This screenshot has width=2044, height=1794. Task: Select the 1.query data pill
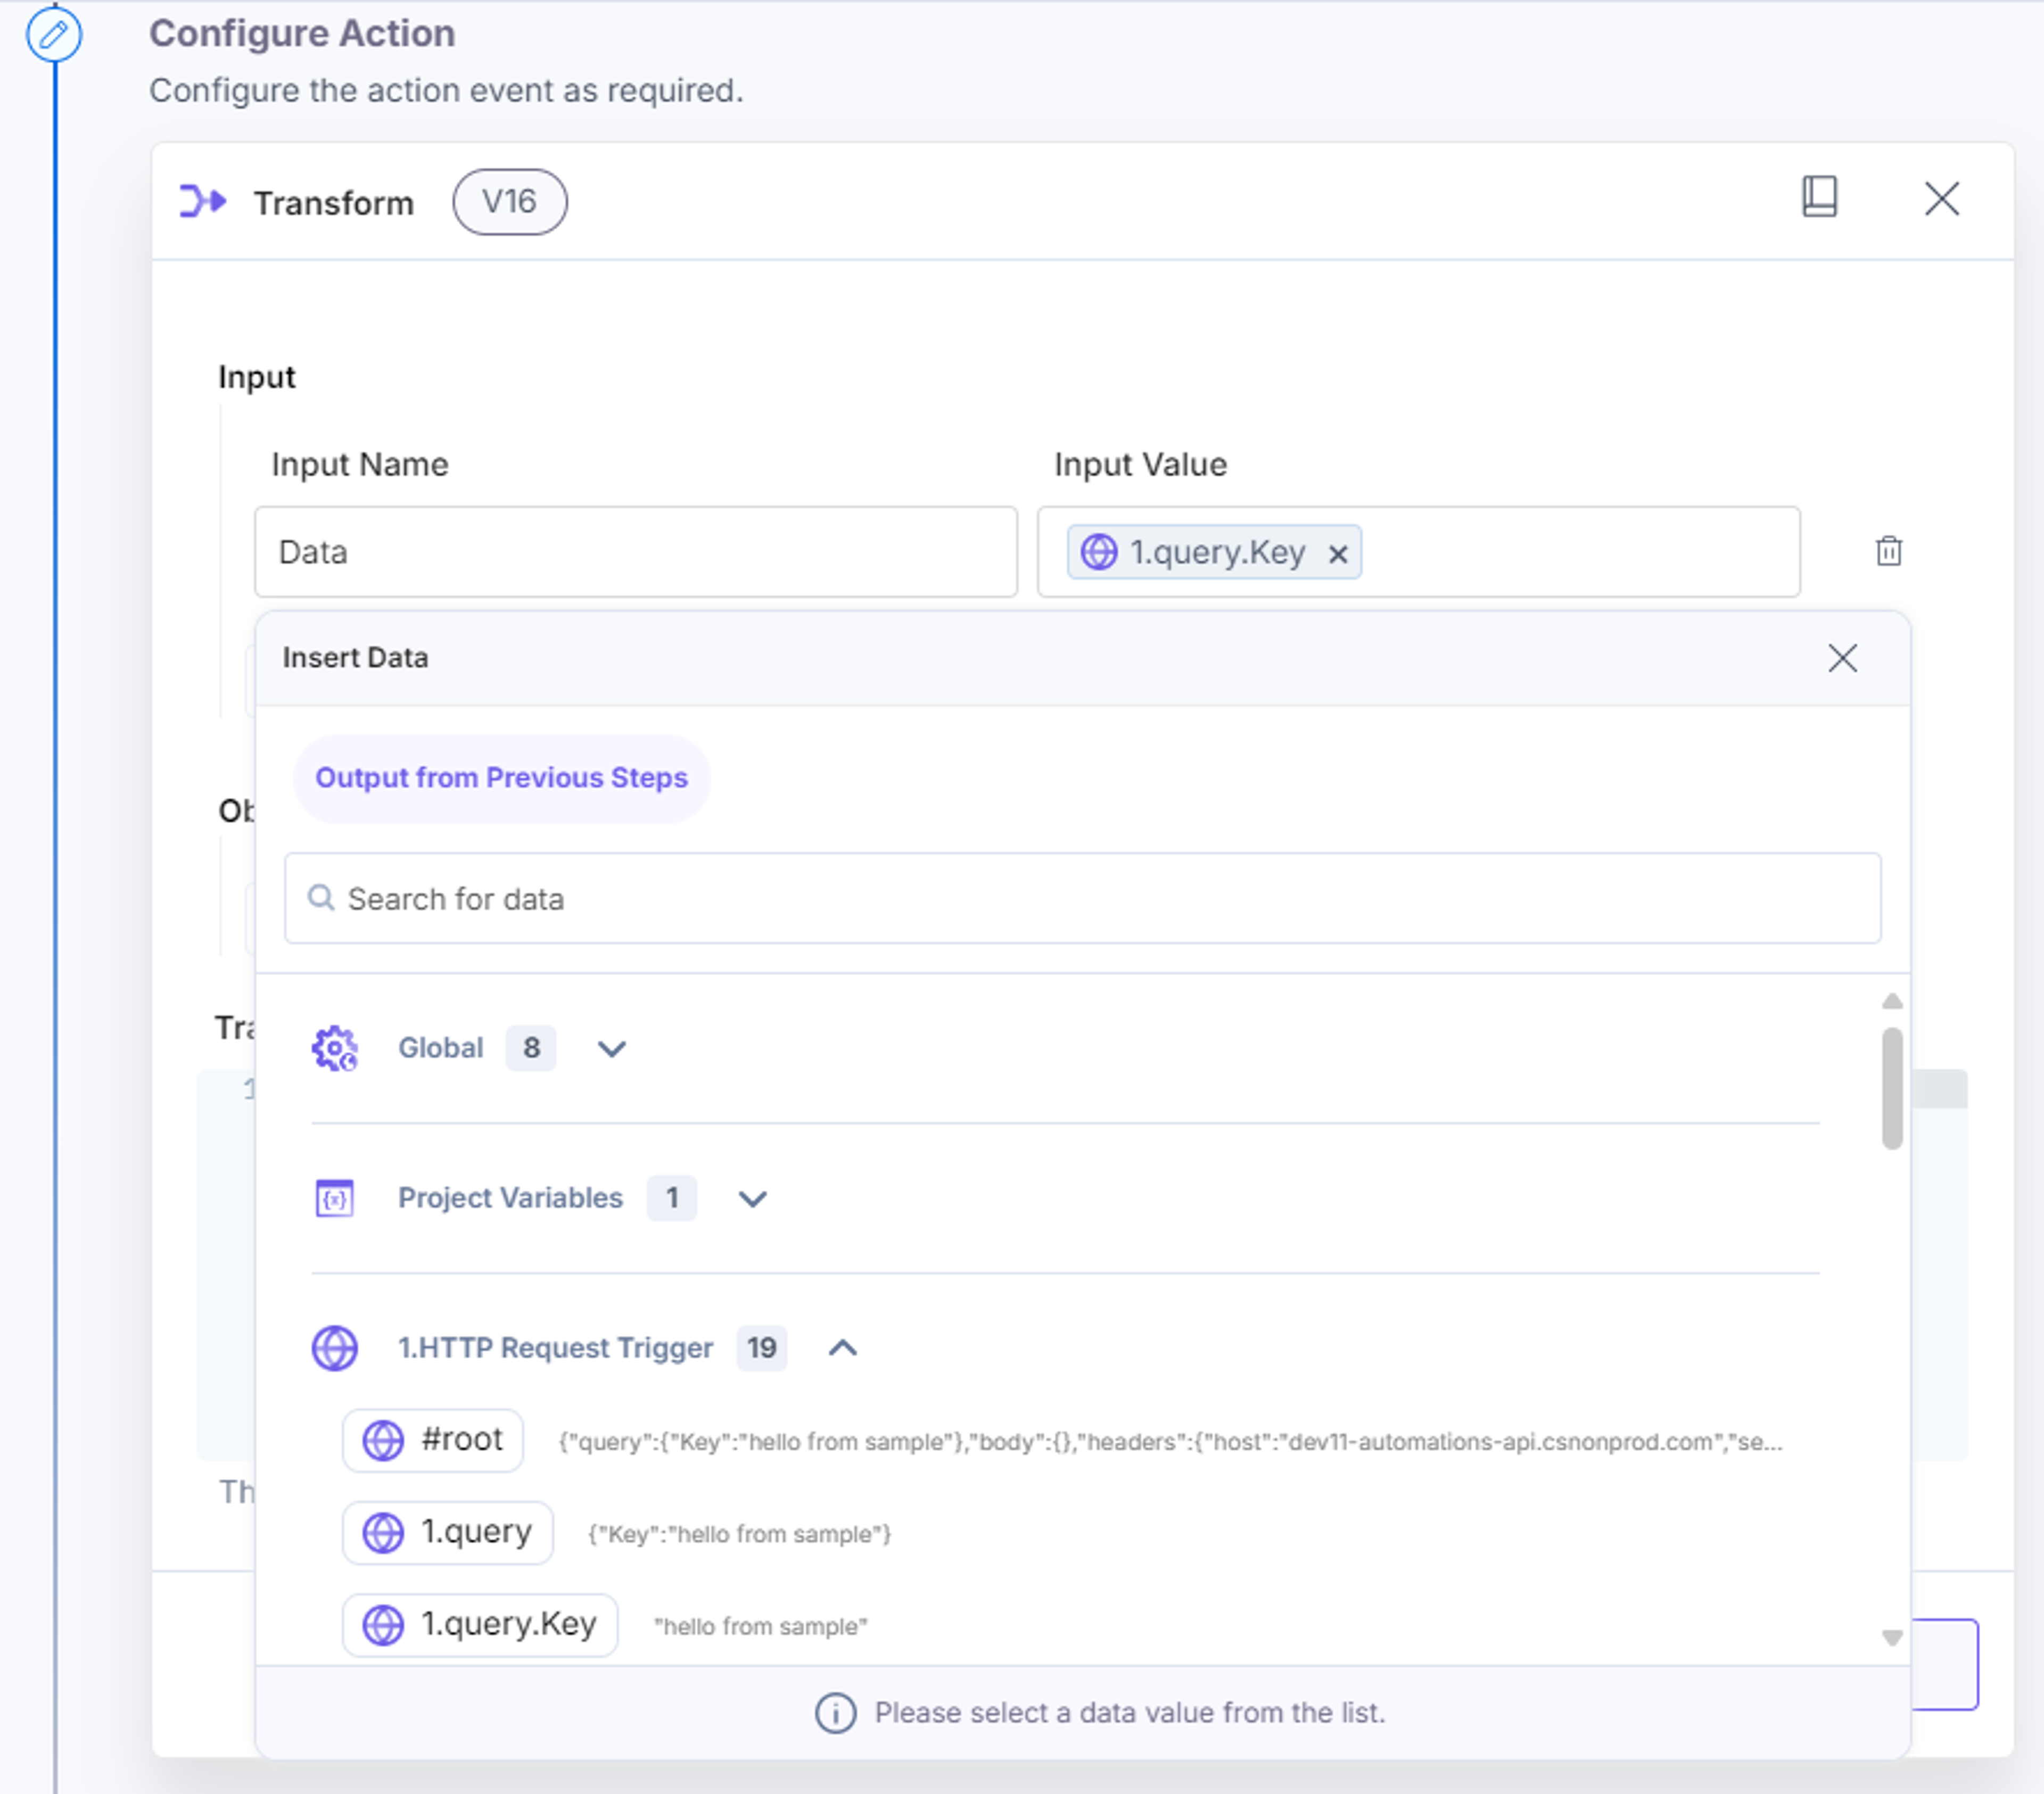click(x=448, y=1532)
